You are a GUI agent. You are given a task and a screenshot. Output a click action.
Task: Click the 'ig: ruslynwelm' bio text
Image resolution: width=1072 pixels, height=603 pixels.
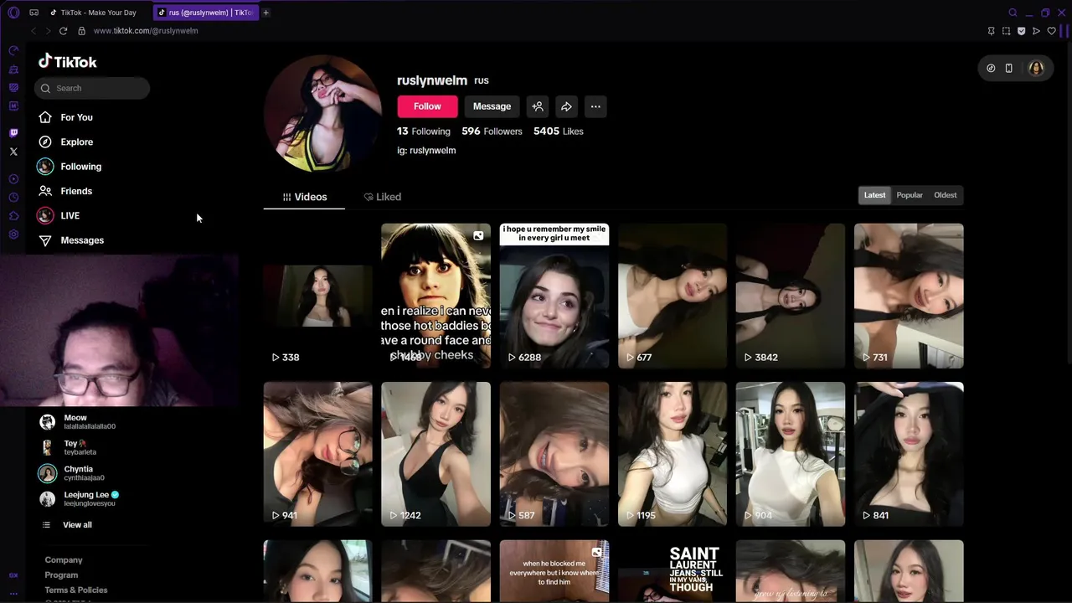point(426,151)
